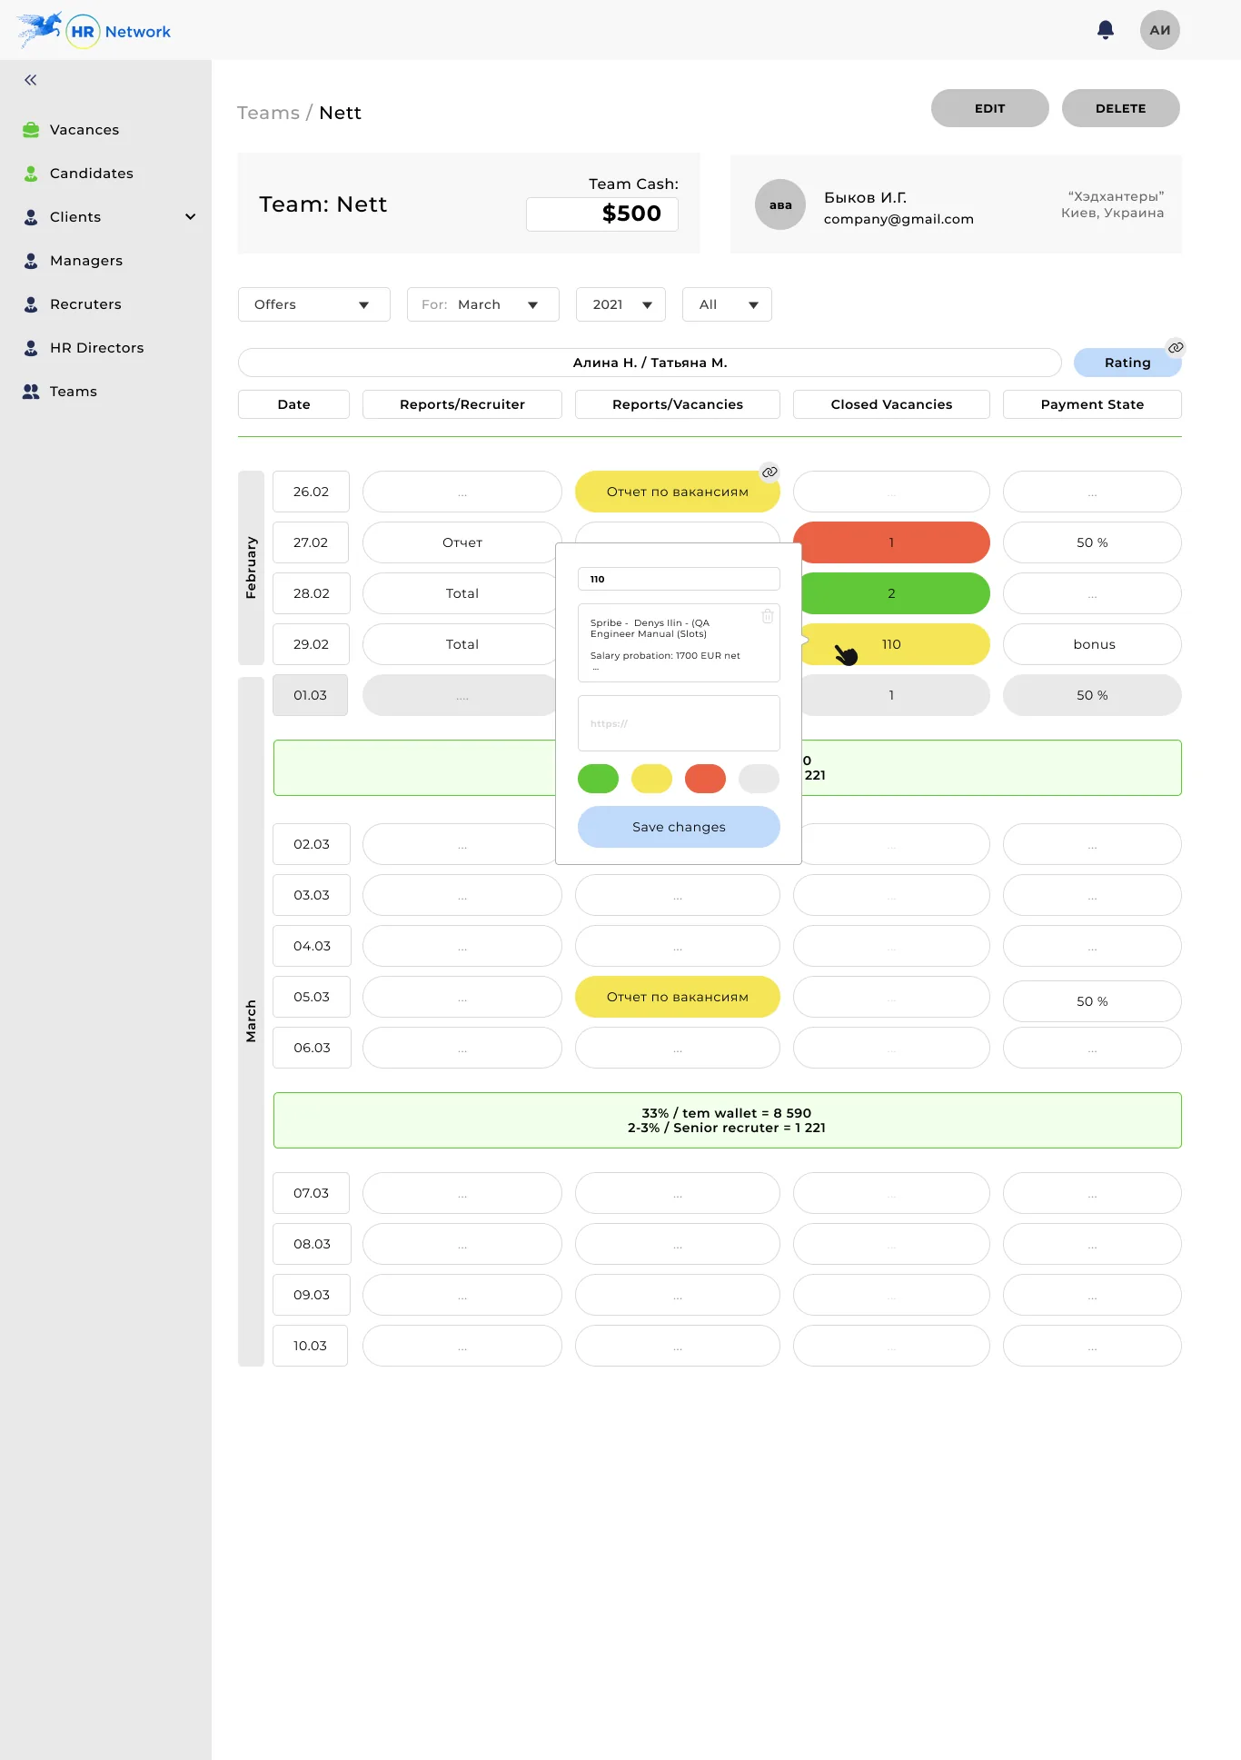Open Vacances in the sidebar
Viewport: 1241px width, 1760px height.
84,130
